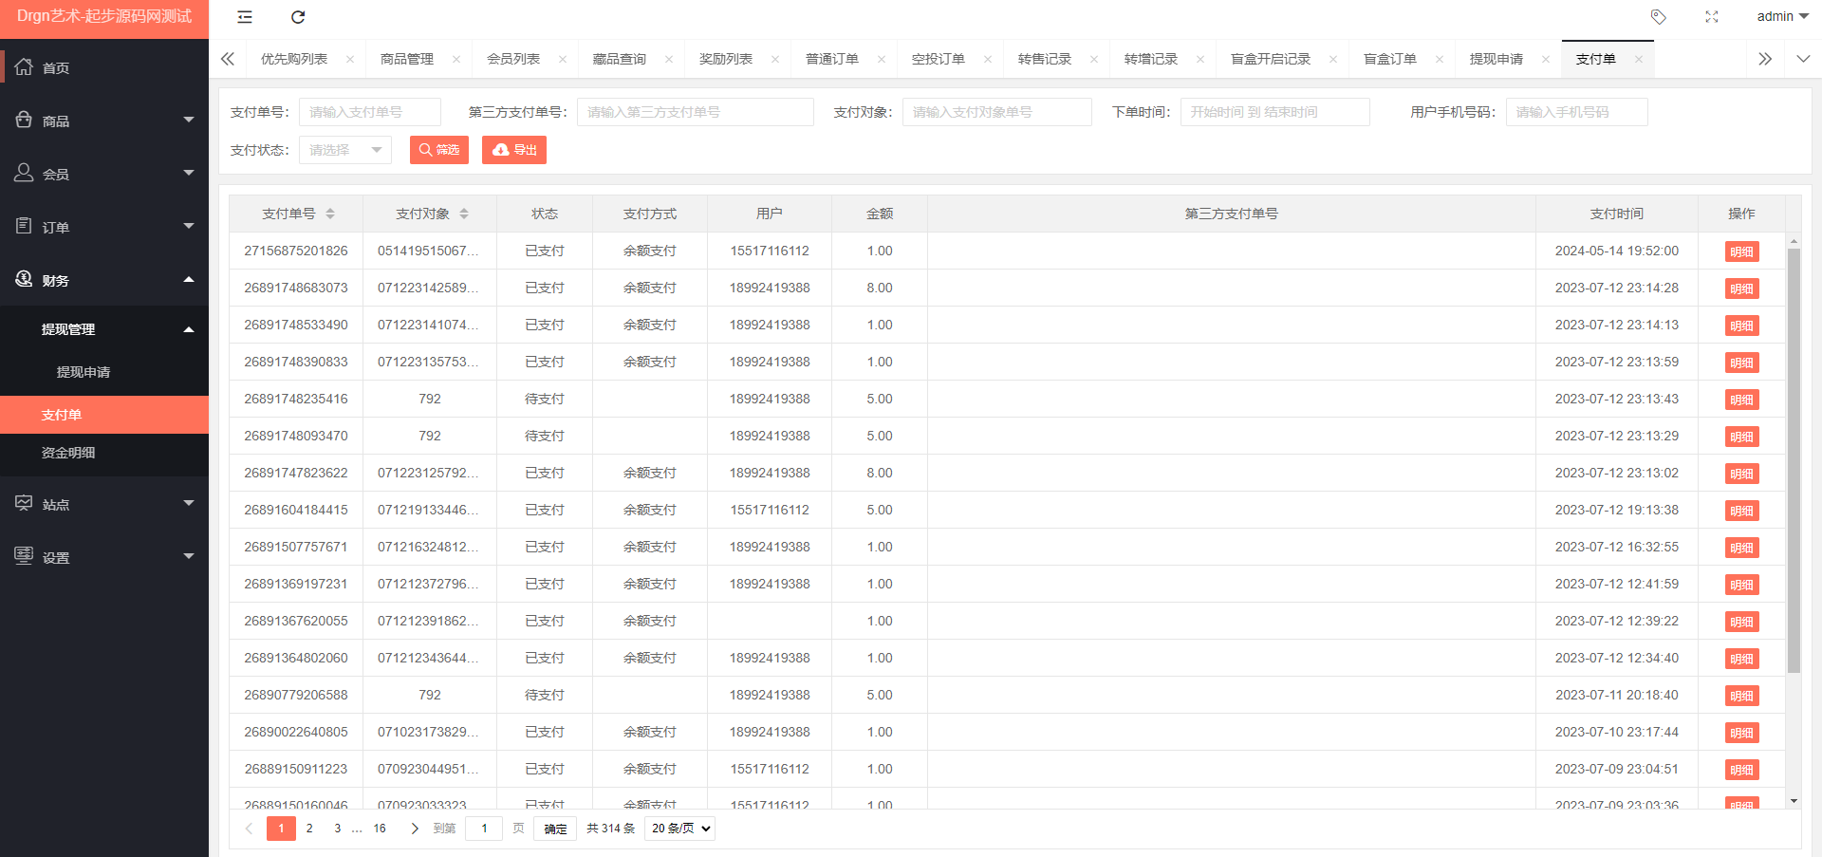Switch to the 普通订单 tab
Screen dimensions: 1822x857
click(x=831, y=59)
